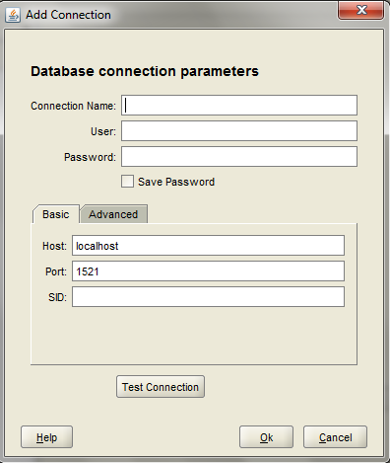Screen dimensions: 390x463
Task: Close the Add Connection dialog
Action: [x=361, y=10]
